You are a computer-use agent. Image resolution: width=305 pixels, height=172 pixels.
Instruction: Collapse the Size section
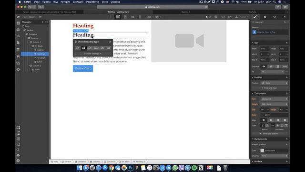[253, 43]
